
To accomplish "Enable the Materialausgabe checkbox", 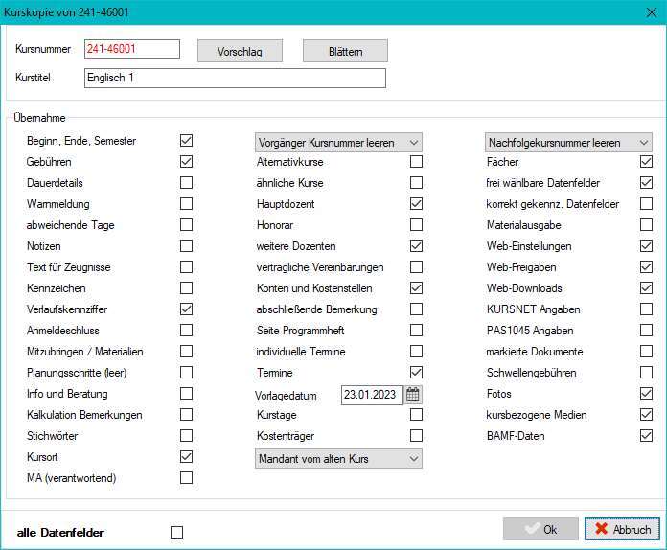I will pyautogui.click(x=647, y=224).
